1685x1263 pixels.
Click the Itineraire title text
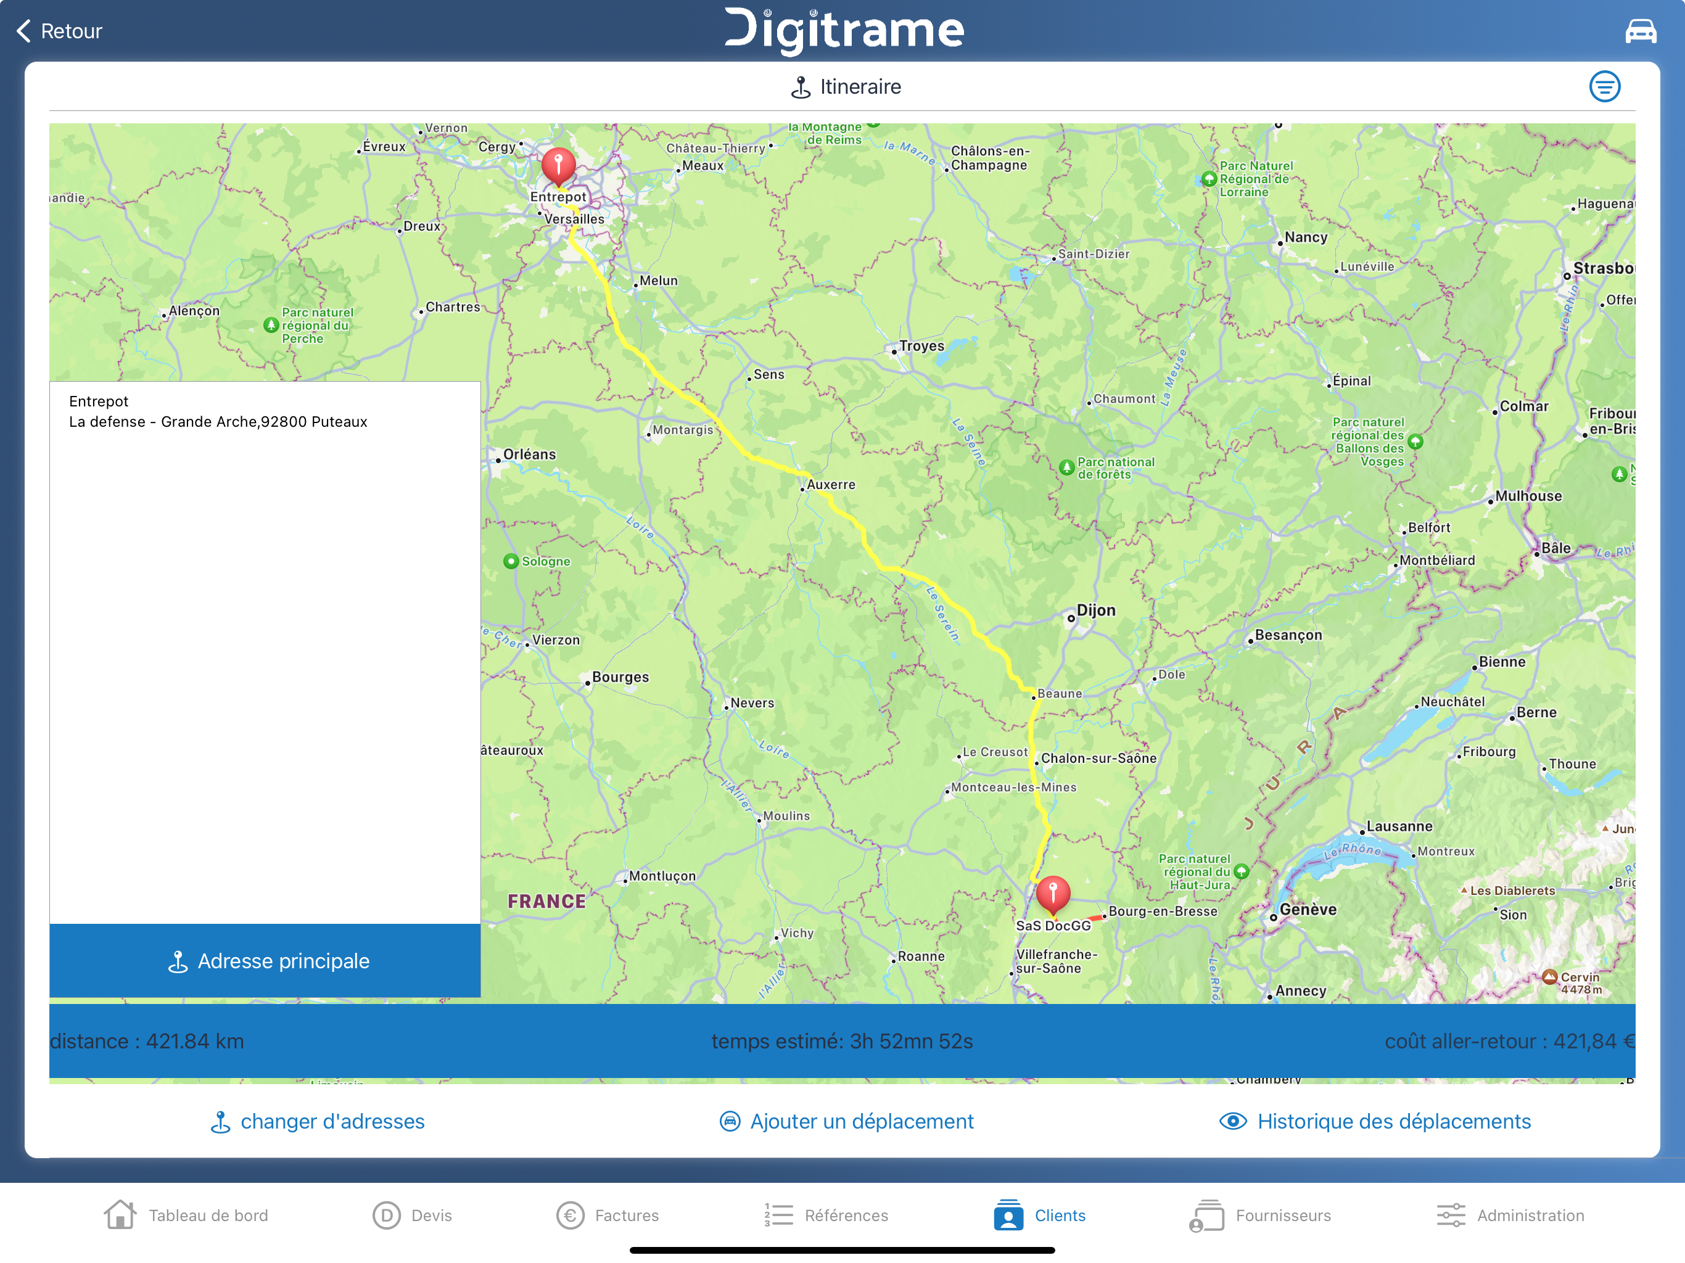click(x=860, y=87)
